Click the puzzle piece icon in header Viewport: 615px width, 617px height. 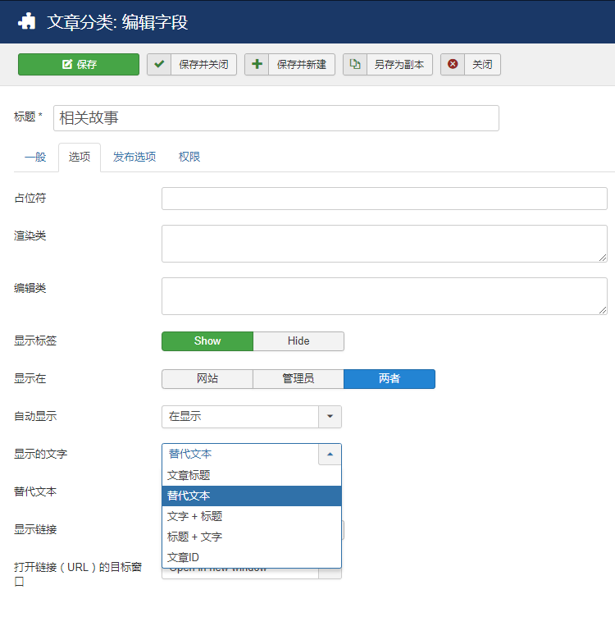27,21
